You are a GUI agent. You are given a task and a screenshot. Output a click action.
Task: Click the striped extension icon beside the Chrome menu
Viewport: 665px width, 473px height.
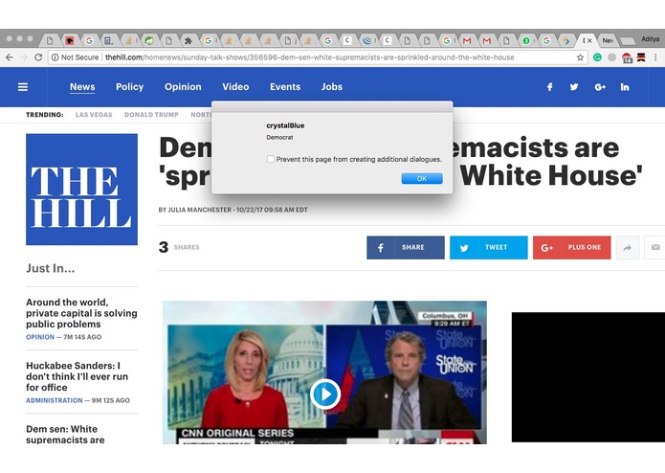point(641,57)
